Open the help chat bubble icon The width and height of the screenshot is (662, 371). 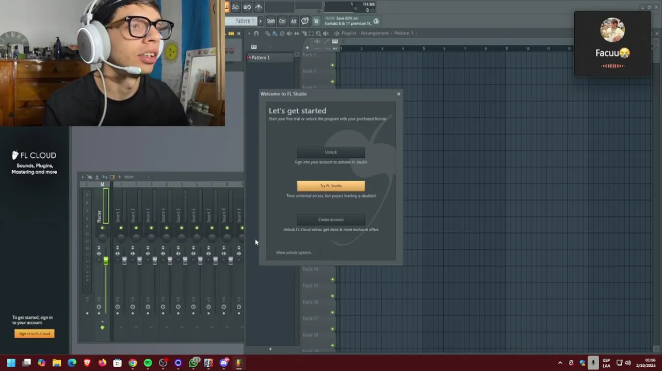coord(305,21)
